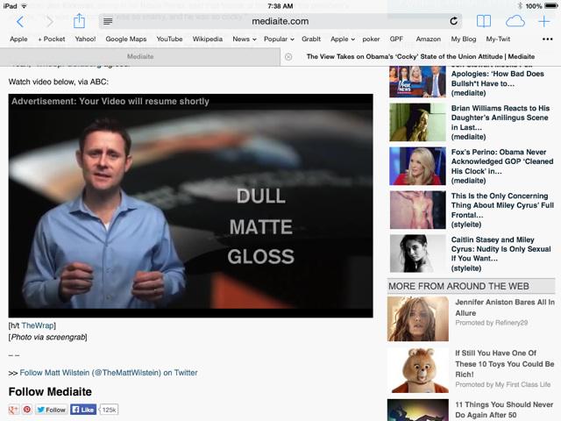Reload the page with the refresh icon
The width and height of the screenshot is (561, 421).
[454, 21]
